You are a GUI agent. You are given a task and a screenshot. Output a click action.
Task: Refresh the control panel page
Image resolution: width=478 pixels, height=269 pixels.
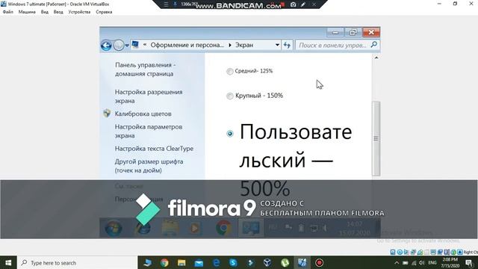287,45
